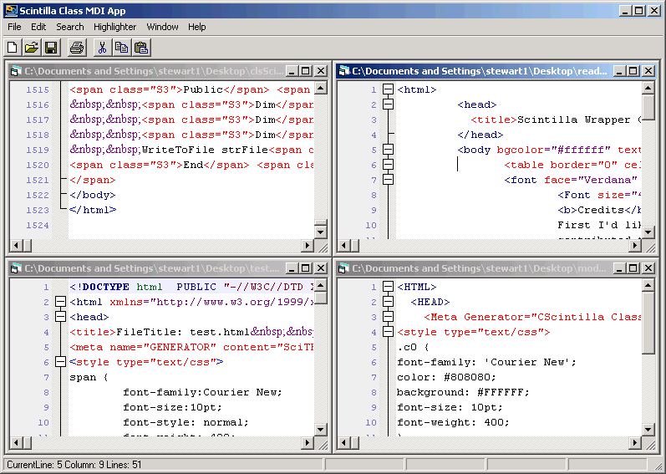Click the Print toolbar icon

[x=77, y=48]
